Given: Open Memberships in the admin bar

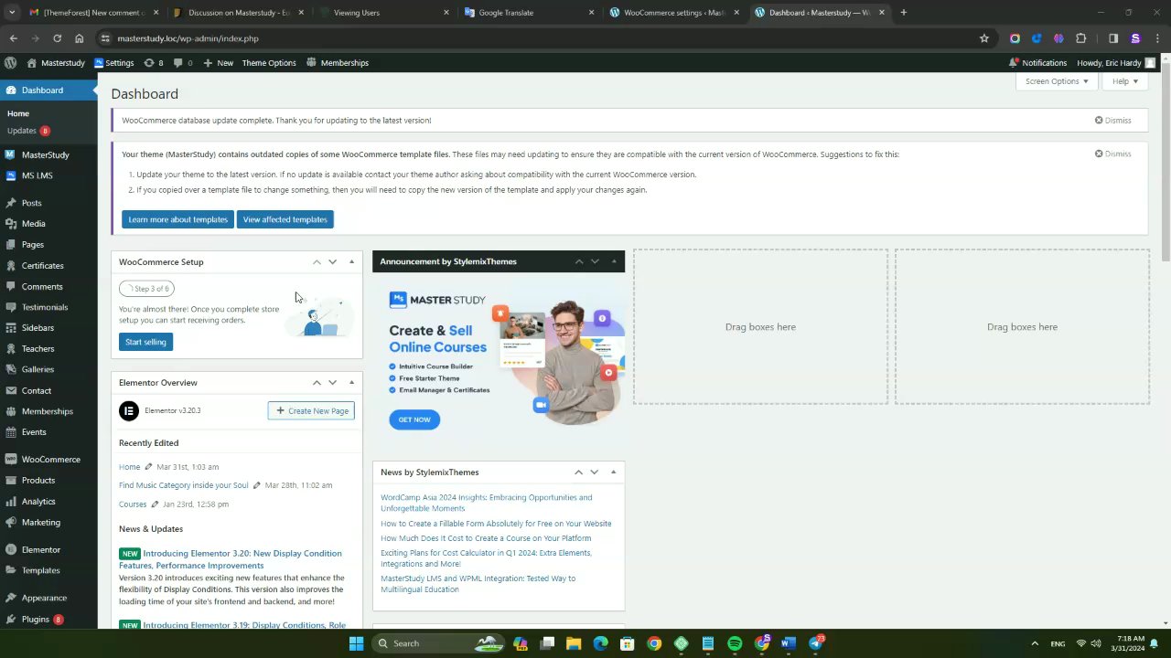Looking at the screenshot, I should [338, 63].
